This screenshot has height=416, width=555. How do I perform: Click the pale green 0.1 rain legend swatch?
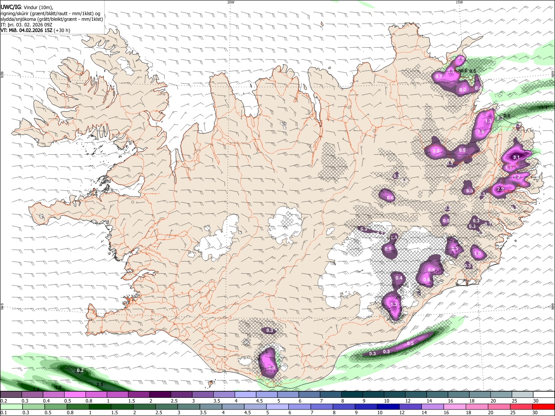click(x=11, y=407)
